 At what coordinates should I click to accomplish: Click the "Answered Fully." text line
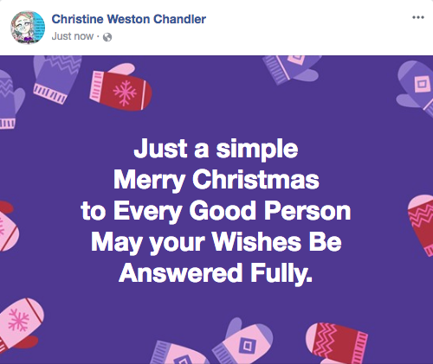pyautogui.click(x=216, y=273)
